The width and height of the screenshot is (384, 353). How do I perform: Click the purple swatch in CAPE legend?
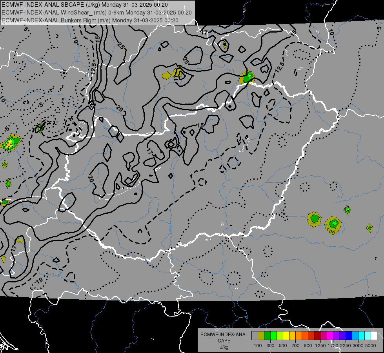point(336,335)
